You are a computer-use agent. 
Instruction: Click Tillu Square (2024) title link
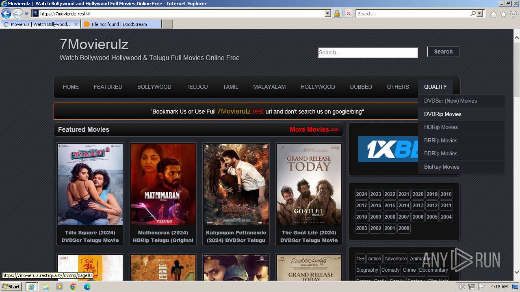point(90,236)
